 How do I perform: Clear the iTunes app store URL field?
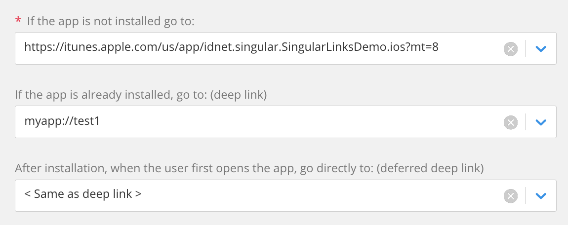510,49
